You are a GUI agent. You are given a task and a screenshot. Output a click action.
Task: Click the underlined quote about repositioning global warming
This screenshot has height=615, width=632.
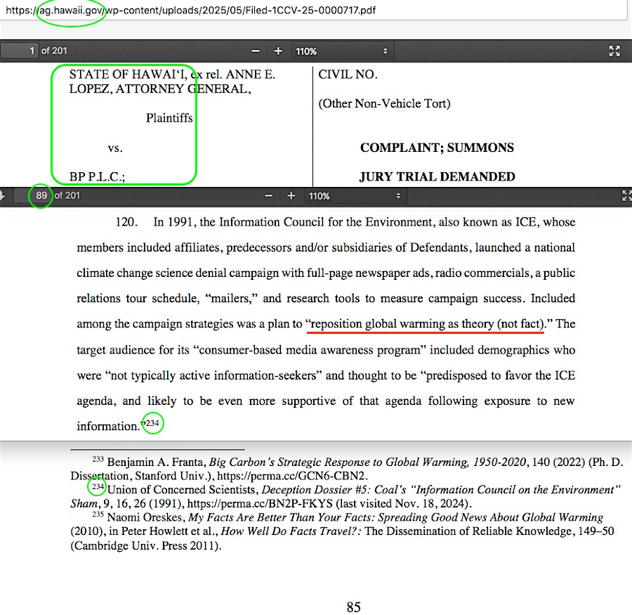click(426, 324)
